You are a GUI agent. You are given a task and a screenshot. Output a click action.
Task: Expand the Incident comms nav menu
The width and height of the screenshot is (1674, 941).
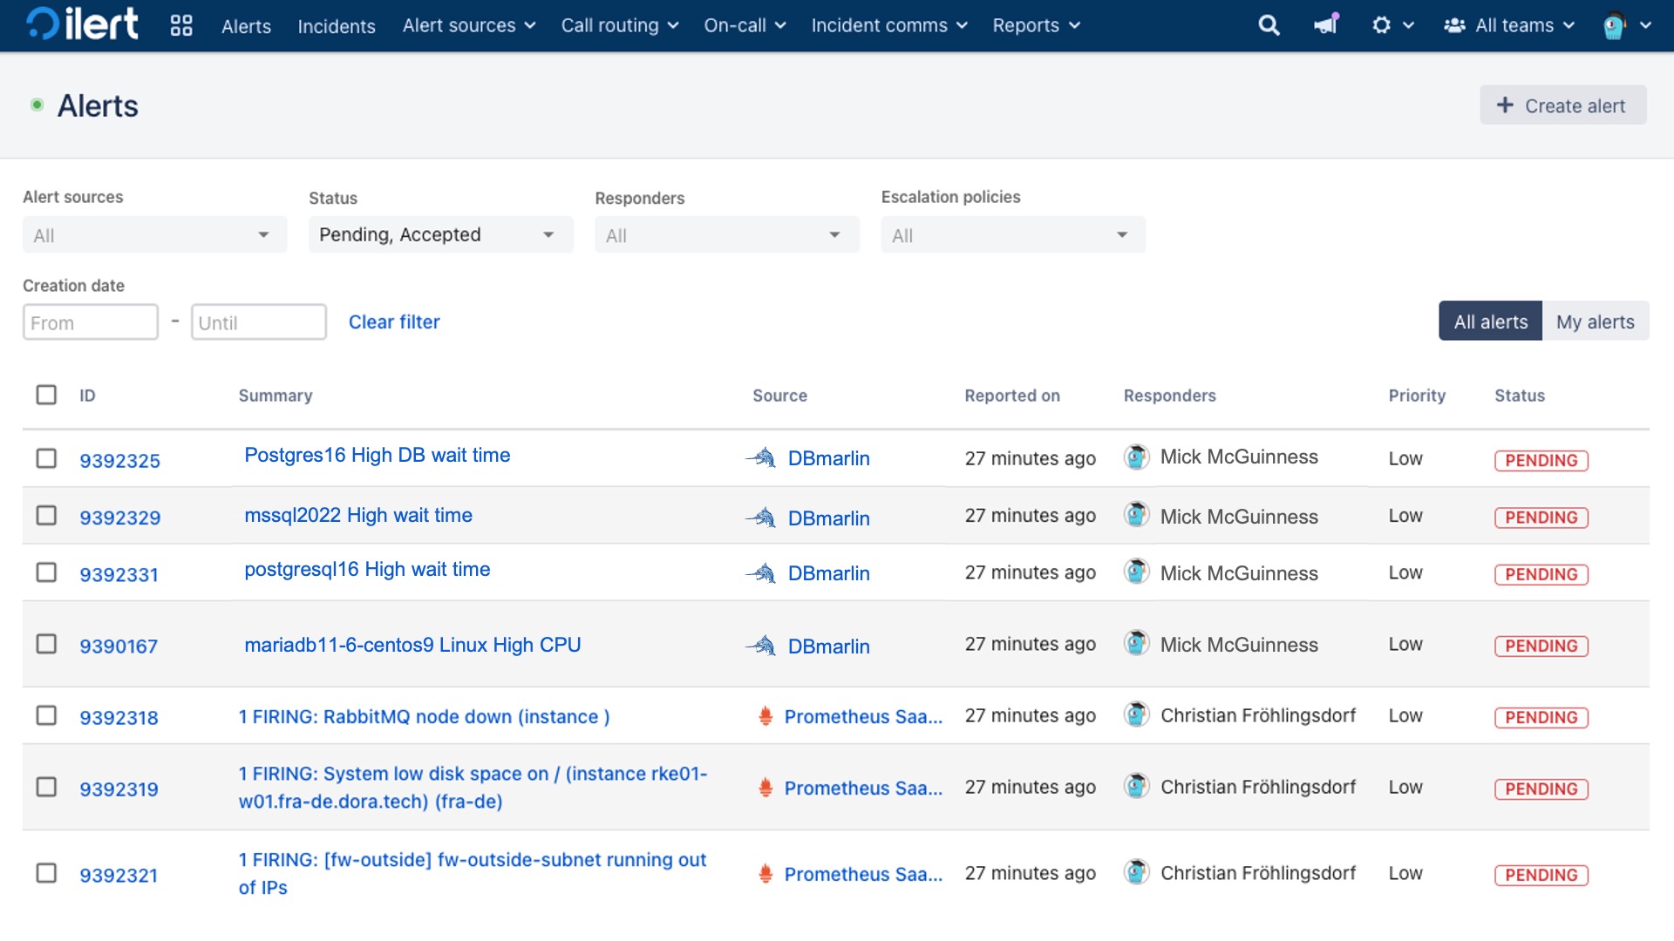click(x=889, y=25)
